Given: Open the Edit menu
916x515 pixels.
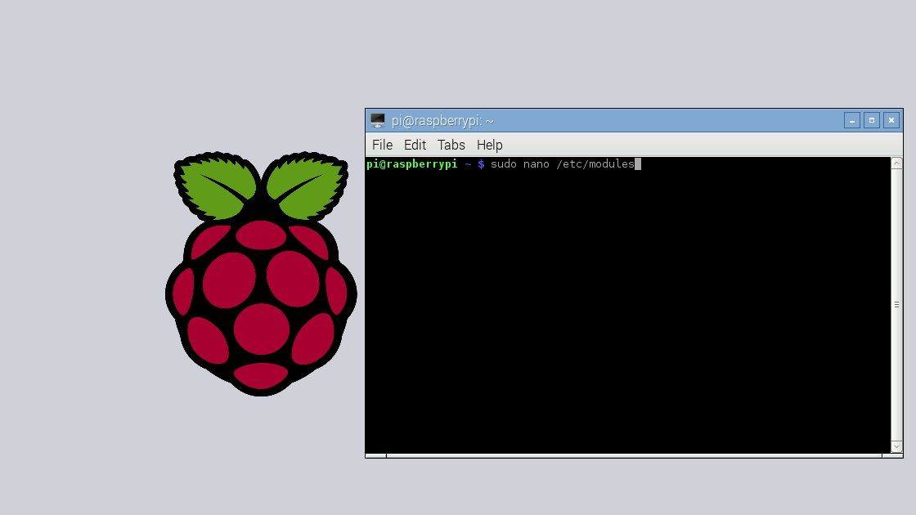Looking at the screenshot, I should [415, 145].
